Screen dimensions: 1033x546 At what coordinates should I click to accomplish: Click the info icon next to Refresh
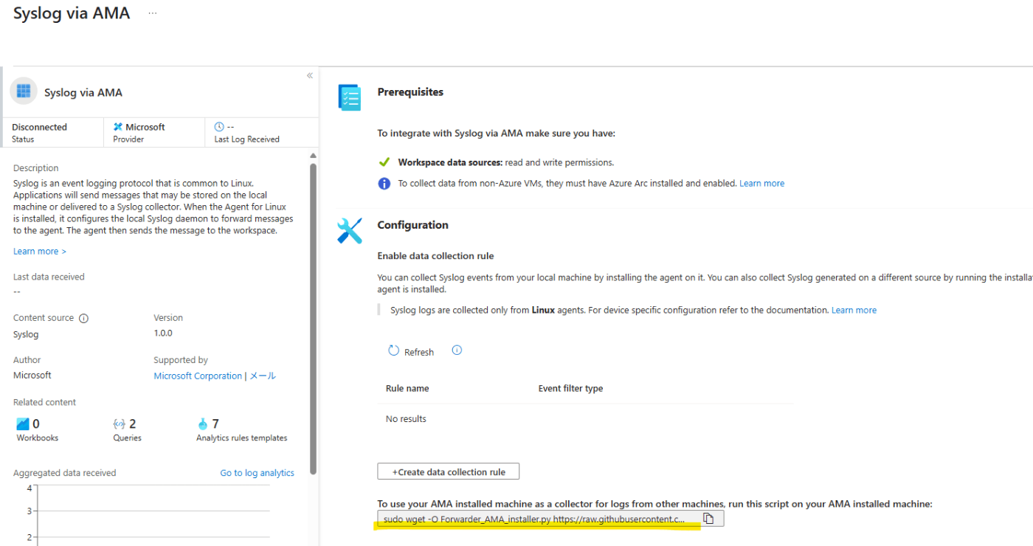(457, 350)
